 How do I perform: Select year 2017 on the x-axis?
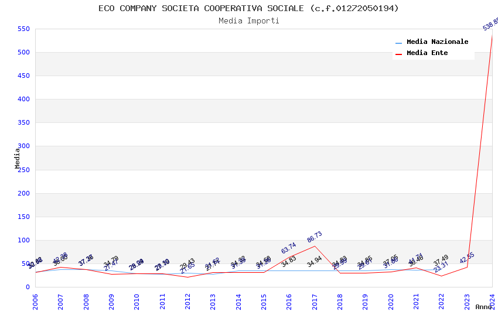point(315,302)
